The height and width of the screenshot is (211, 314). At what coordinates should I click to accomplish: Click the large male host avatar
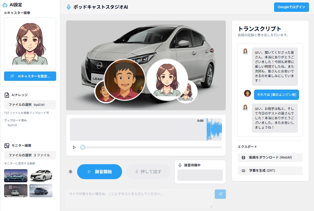[x=125, y=80]
